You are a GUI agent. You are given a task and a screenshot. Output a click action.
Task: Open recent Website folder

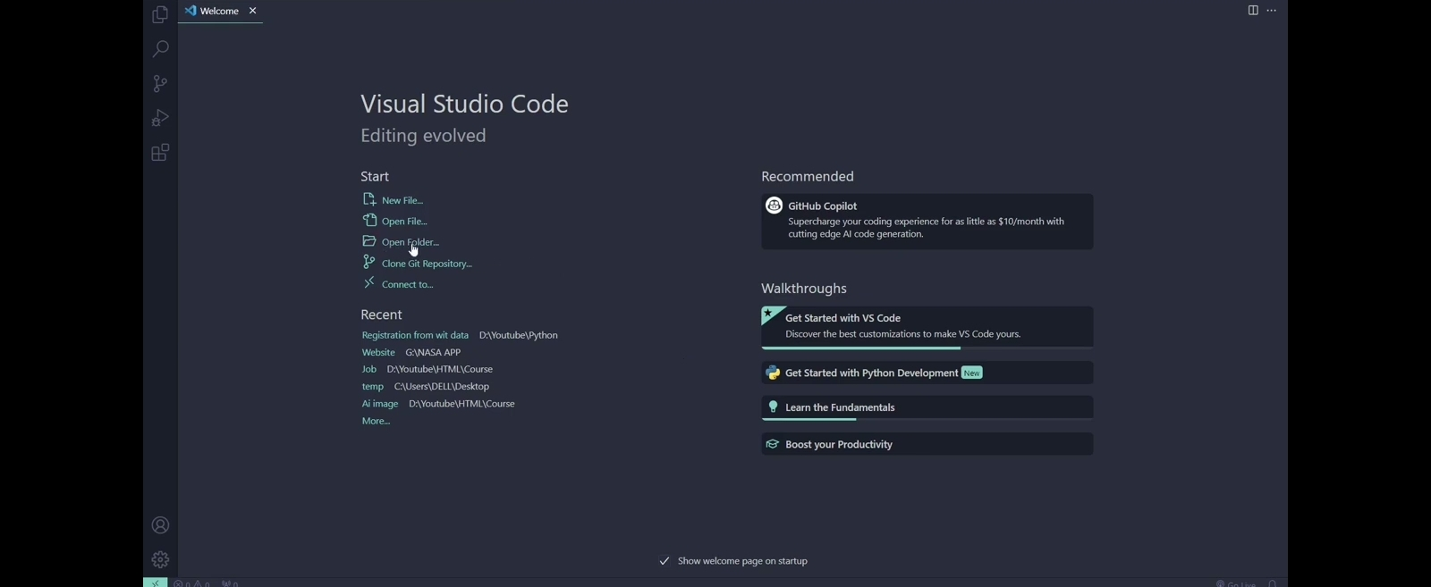point(378,353)
